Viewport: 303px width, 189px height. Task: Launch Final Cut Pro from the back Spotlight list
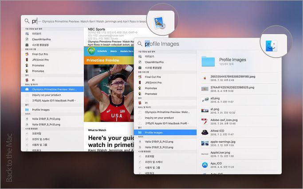[52, 54]
